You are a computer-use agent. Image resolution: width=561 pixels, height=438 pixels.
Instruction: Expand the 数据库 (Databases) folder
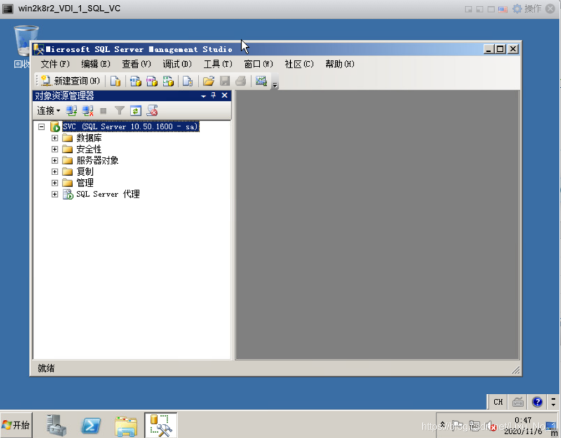tap(54, 138)
